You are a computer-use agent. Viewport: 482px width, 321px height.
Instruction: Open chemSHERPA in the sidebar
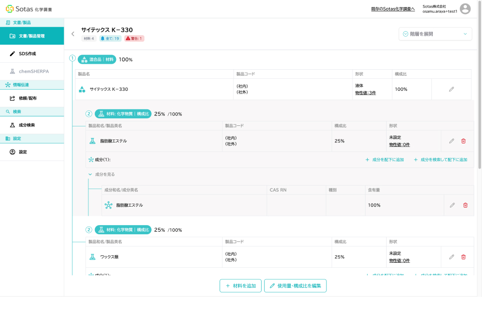(x=32, y=71)
